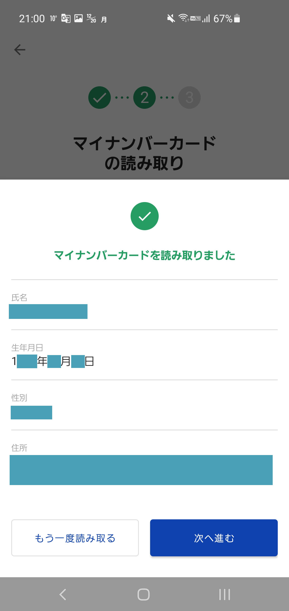Image resolution: width=289 pixels, height=611 pixels.
Task: Select the completed step one checkmark circle
Action: pos(100,98)
